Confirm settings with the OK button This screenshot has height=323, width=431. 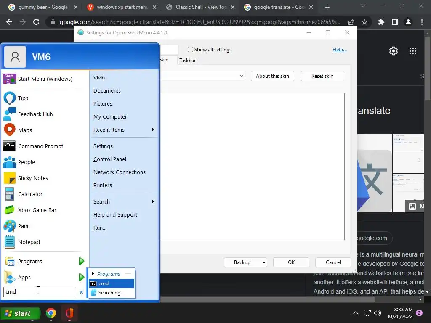(x=291, y=262)
